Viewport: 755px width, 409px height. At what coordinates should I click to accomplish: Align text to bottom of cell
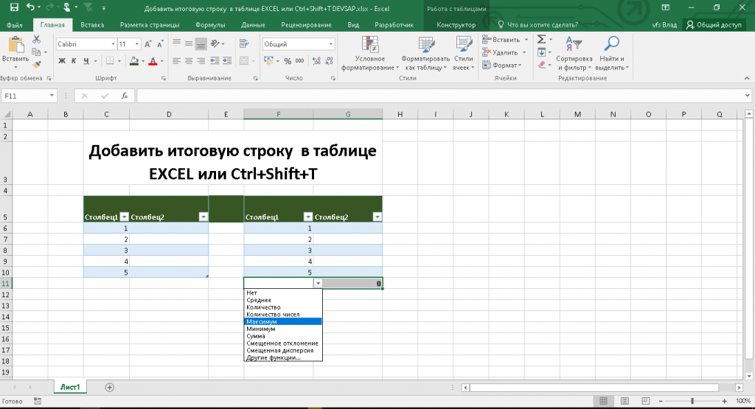pyautogui.click(x=201, y=43)
